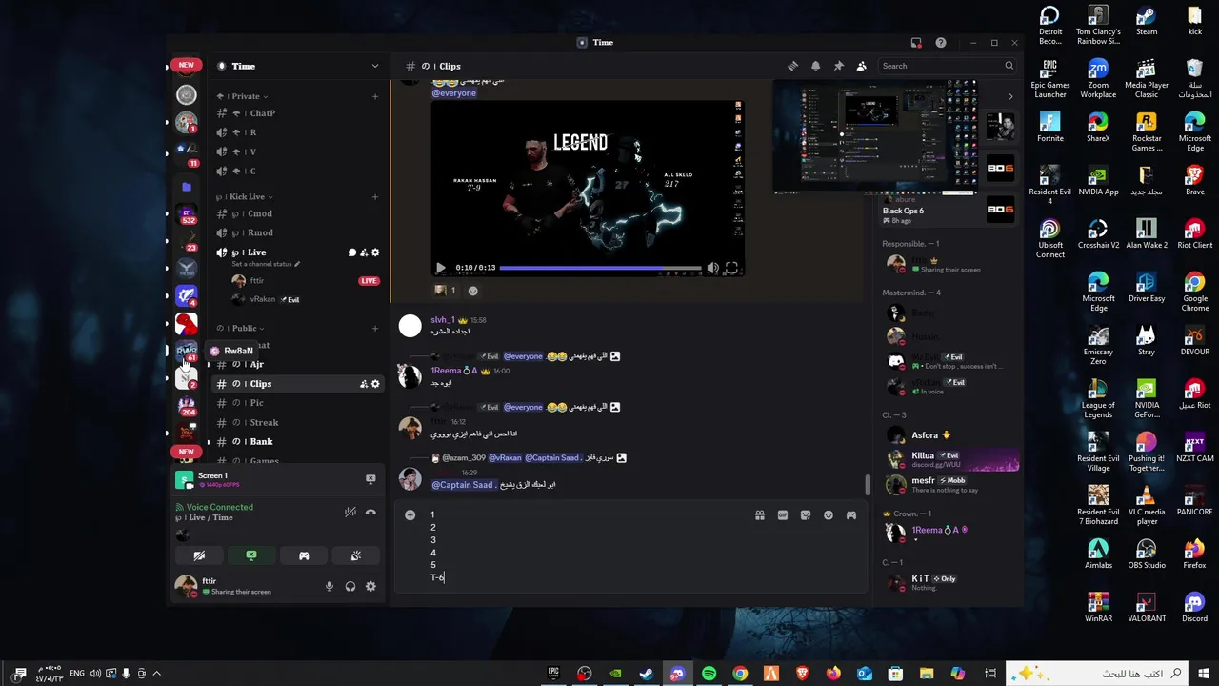Select the Streak channel

(297, 423)
